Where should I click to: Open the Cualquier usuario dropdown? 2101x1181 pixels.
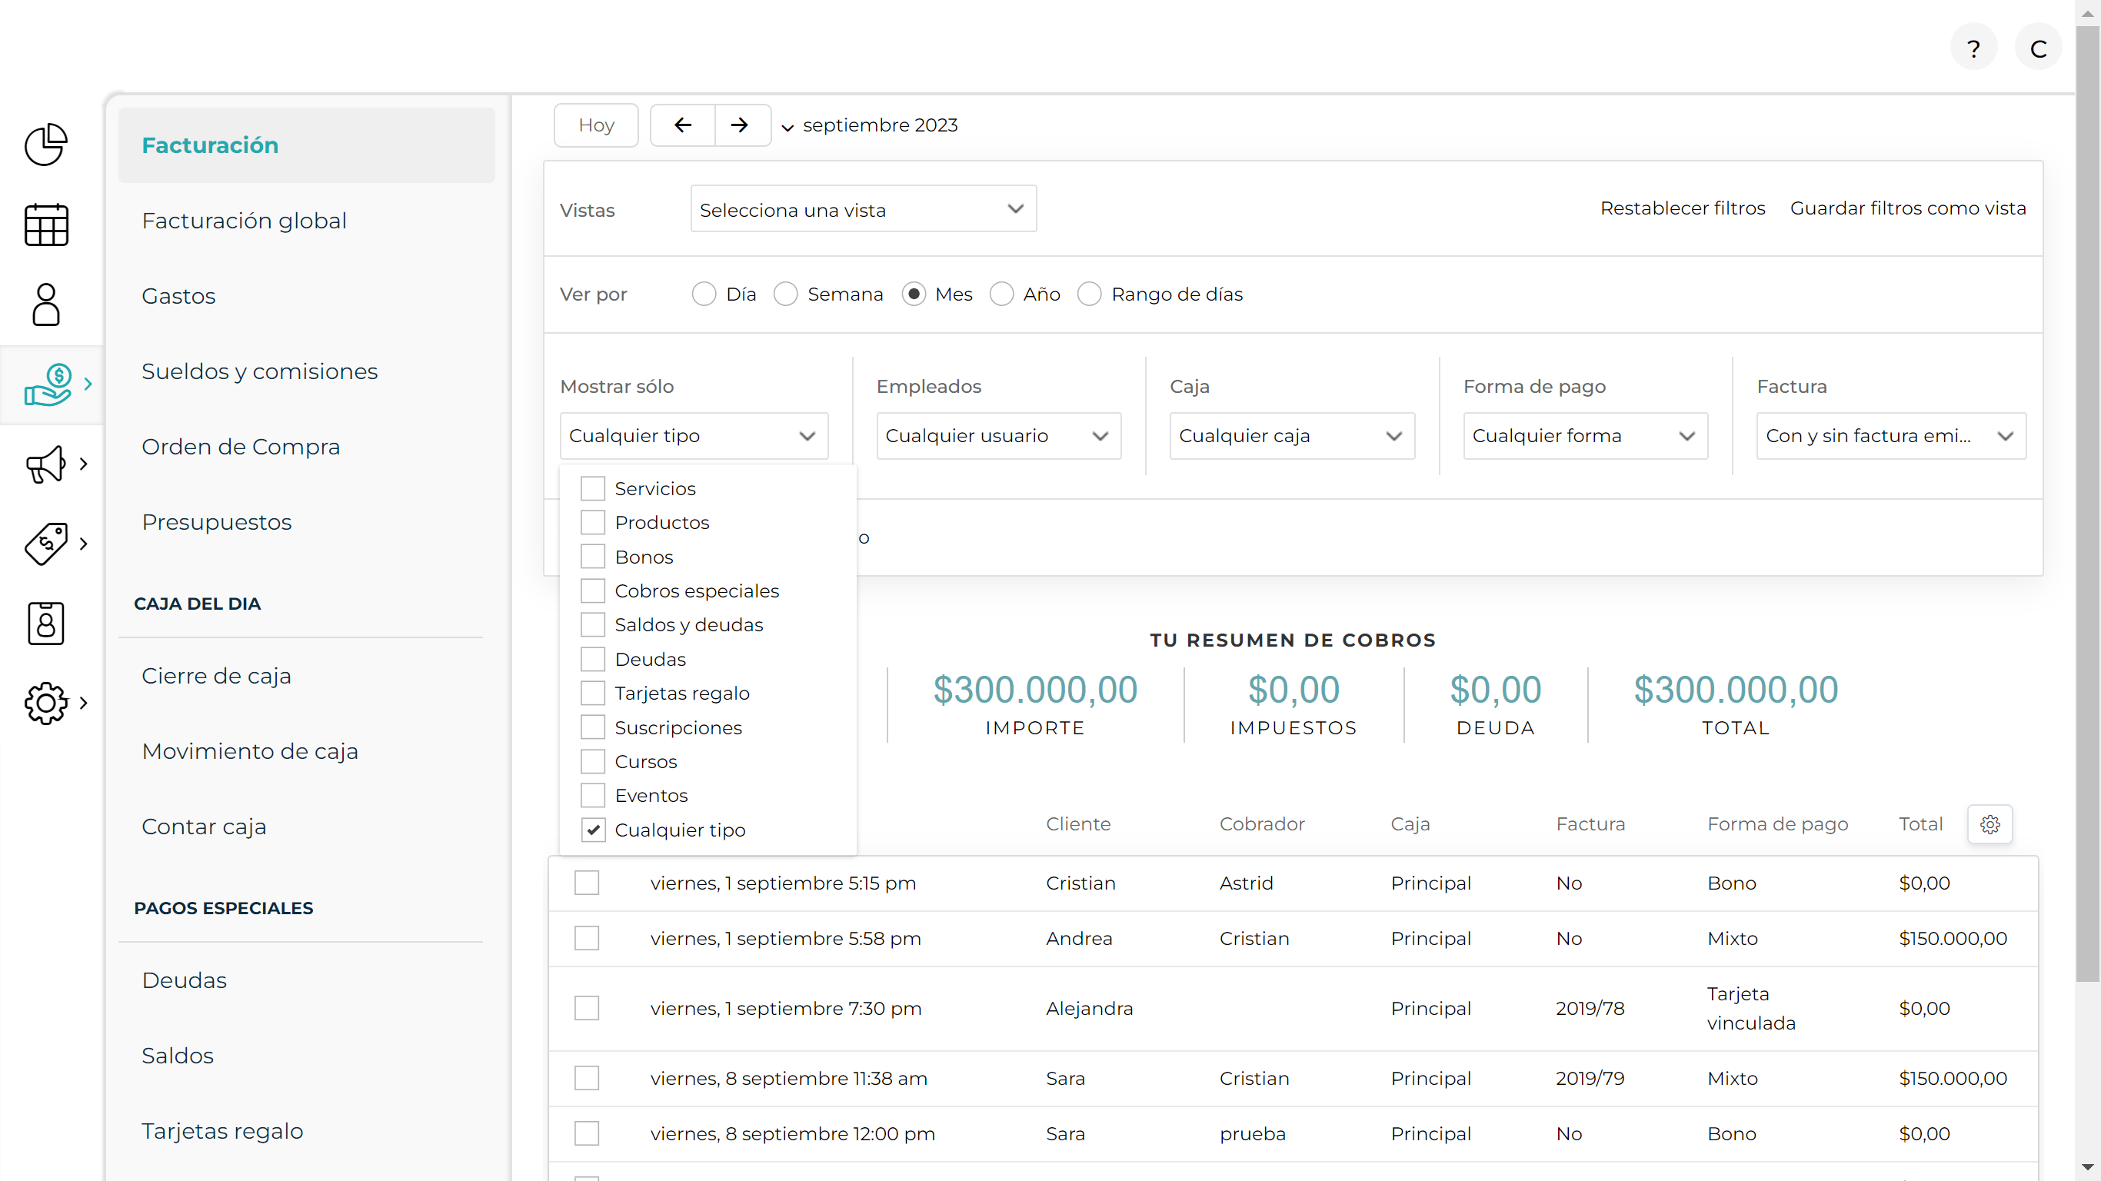tap(998, 435)
